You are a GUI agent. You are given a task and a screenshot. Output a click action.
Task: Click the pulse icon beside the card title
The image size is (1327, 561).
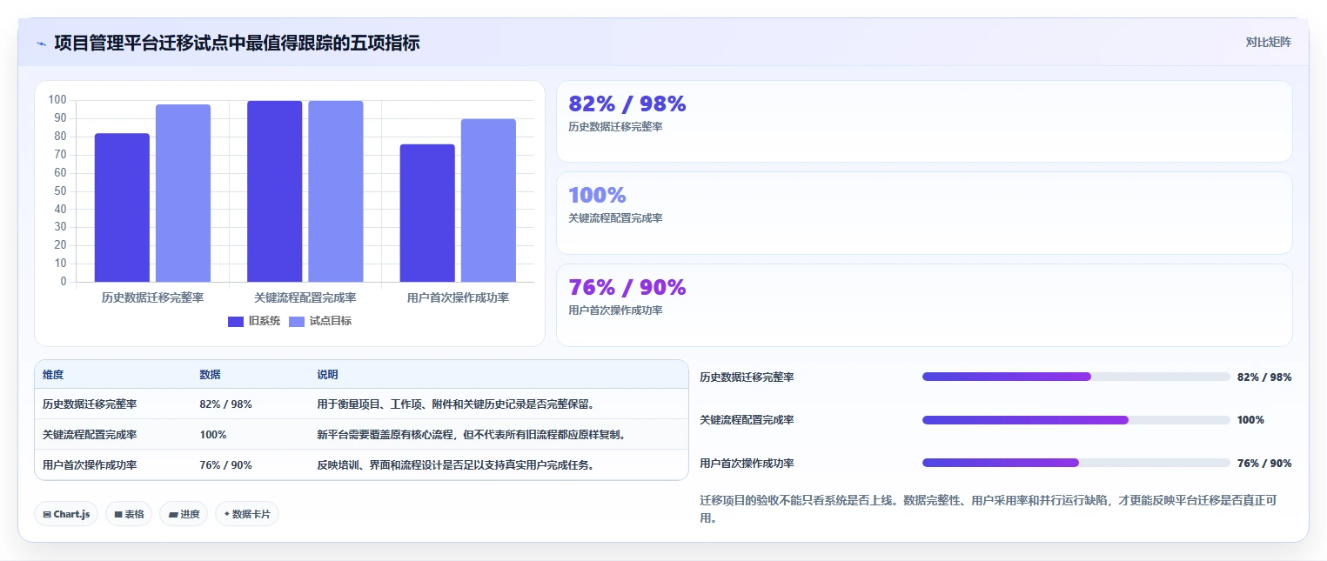41,43
